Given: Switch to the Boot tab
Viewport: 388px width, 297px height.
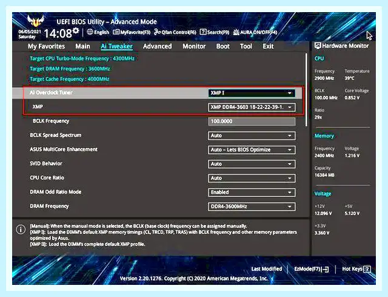Looking at the screenshot, I should pos(222,46).
